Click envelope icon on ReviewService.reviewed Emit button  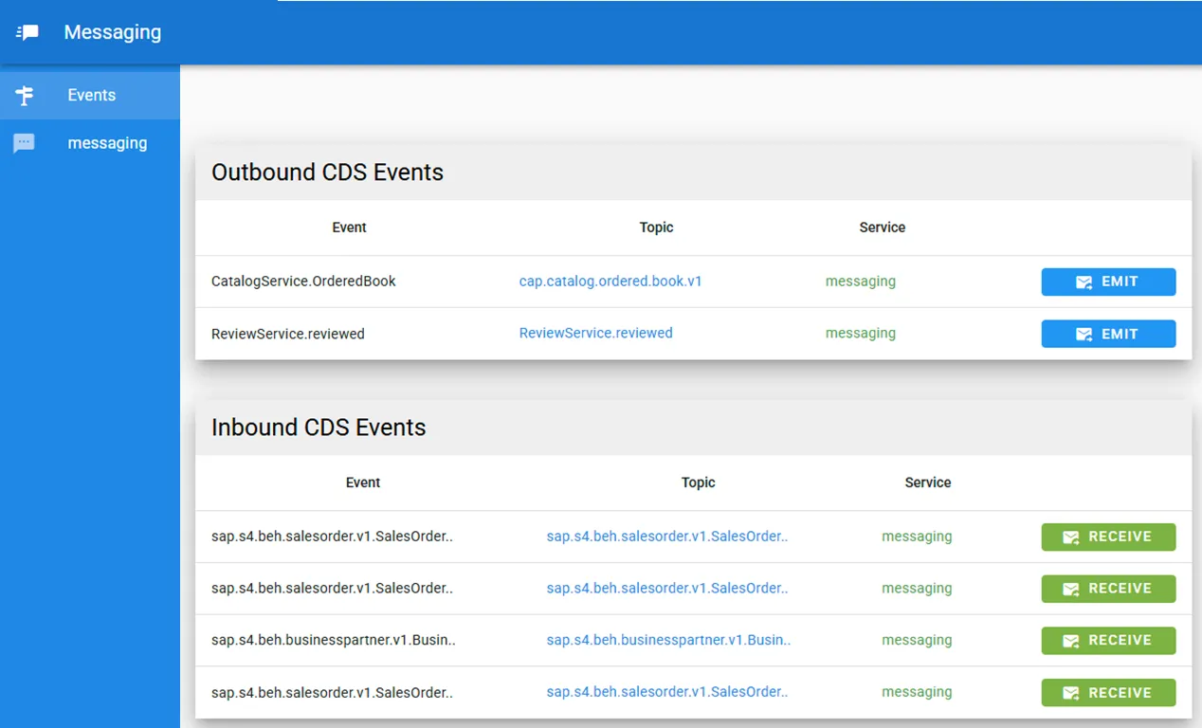coord(1084,335)
